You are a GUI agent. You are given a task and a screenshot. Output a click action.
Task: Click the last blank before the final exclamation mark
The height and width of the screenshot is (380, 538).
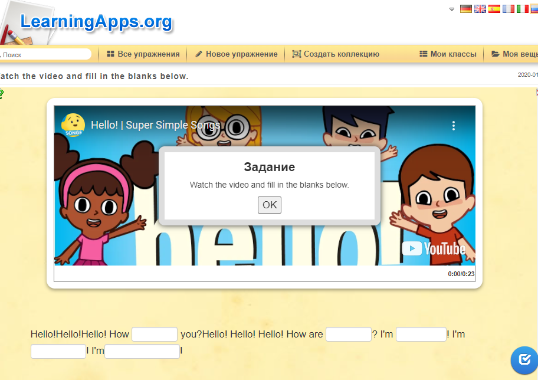(142, 351)
